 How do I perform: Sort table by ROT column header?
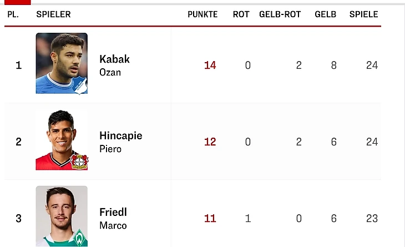point(241,14)
